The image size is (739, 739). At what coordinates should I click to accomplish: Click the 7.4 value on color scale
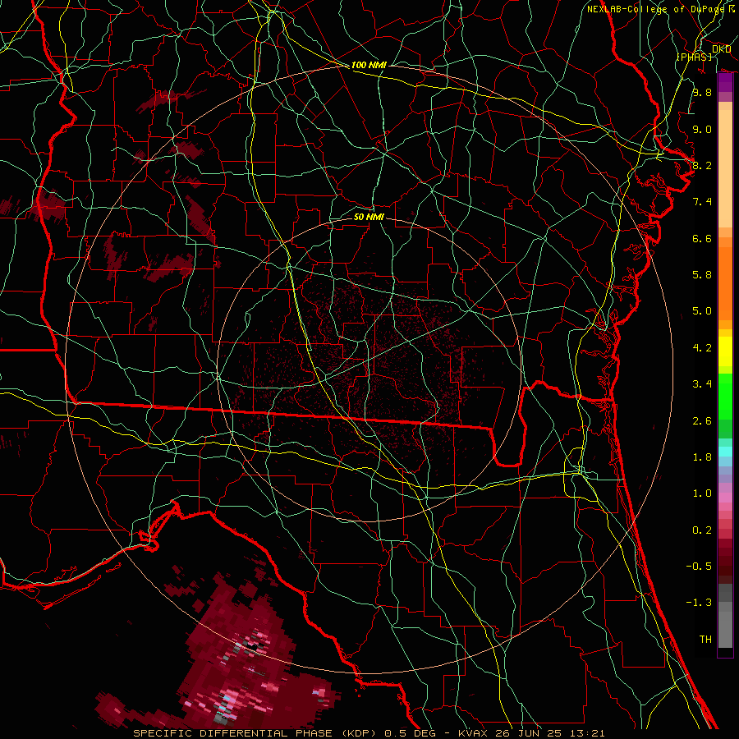(x=702, y=202)
